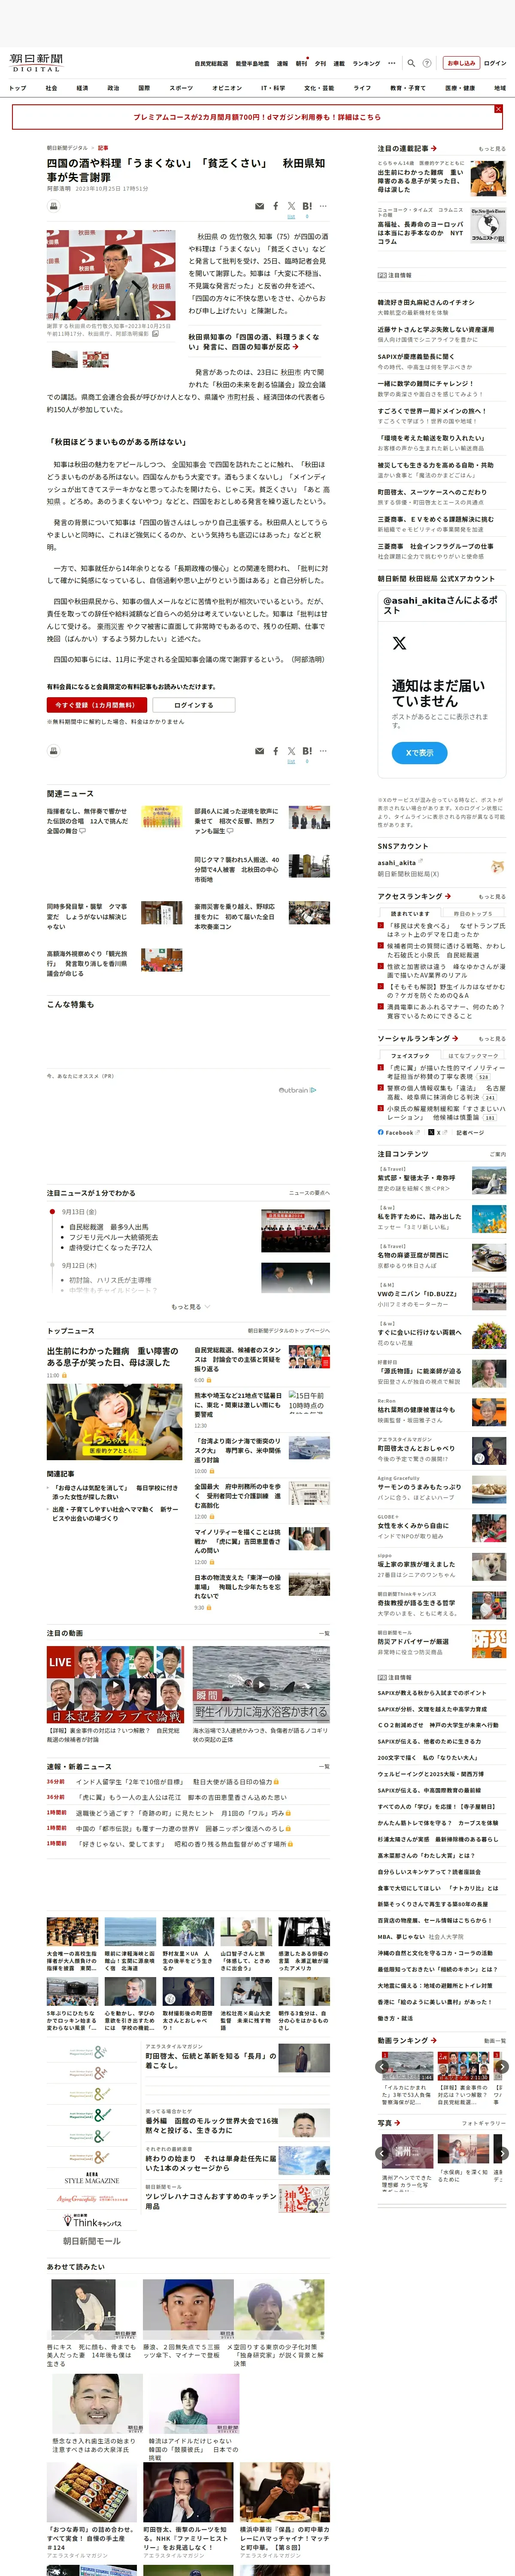The width and height of the screenshot is (515, 2576).
Task: Share on Facebook icon below the headline
Action: click(x=276, y=206)
